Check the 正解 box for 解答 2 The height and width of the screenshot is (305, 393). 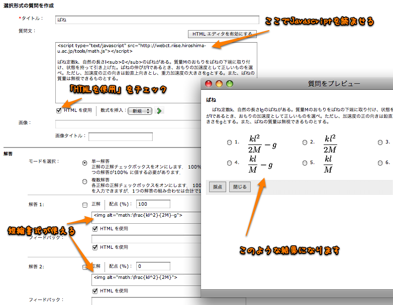[x=85, y=267]
